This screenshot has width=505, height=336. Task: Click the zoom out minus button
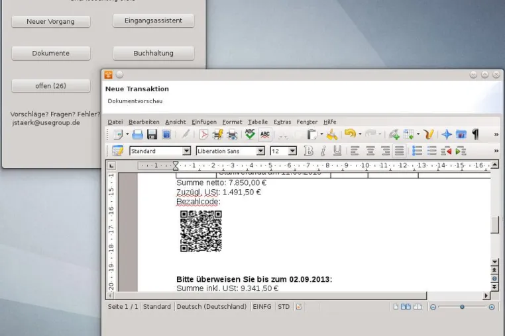pyautogui.click(x=433, y=307)
